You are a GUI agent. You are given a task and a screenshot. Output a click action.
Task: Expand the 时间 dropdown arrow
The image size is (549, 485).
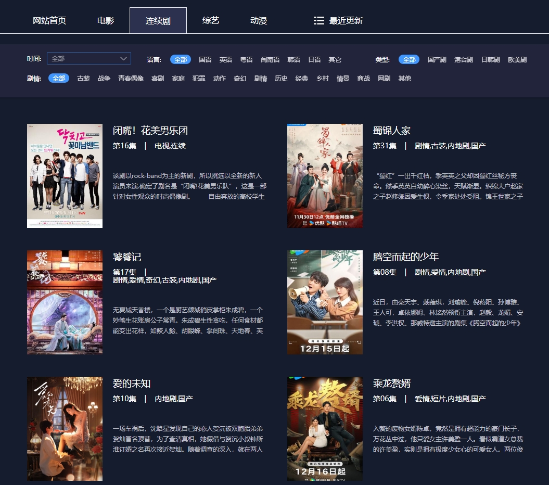pos(123,58)
